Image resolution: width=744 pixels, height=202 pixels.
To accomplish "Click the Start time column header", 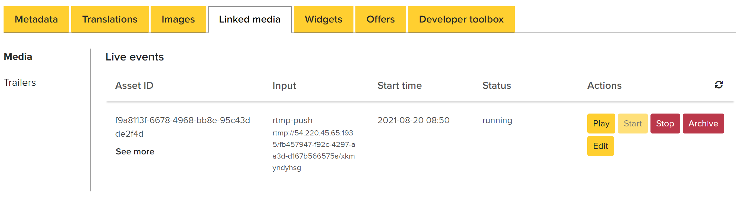I will pos(400,86).
